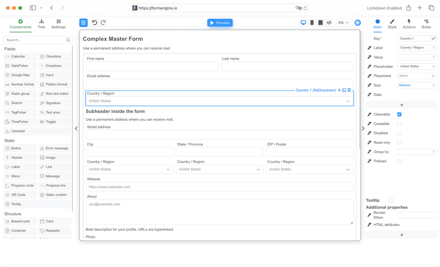Image resolution: width=440 pixels, height=267 pixels.
Task: Switch to the Tree tab
Action: coord(41,24)
